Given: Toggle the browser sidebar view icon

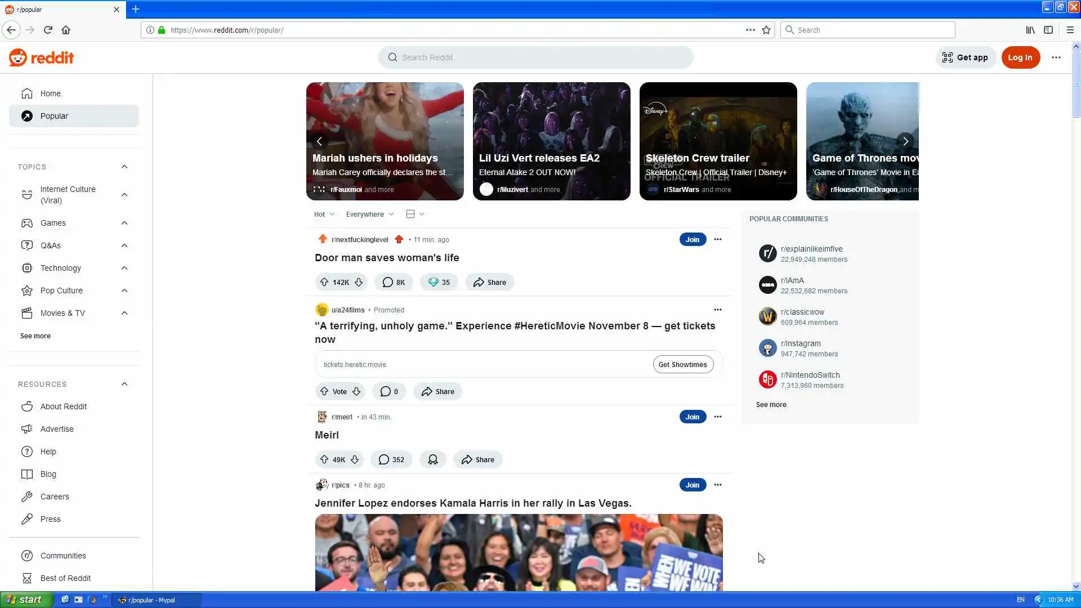Looking at the screenshot, I should [1048, 30].
